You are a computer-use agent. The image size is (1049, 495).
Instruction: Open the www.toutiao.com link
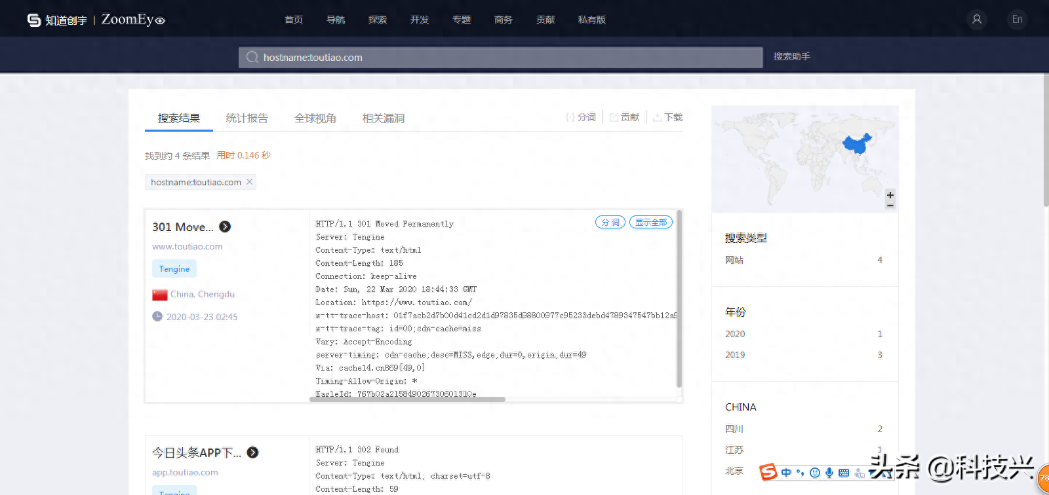coord(188,246)
